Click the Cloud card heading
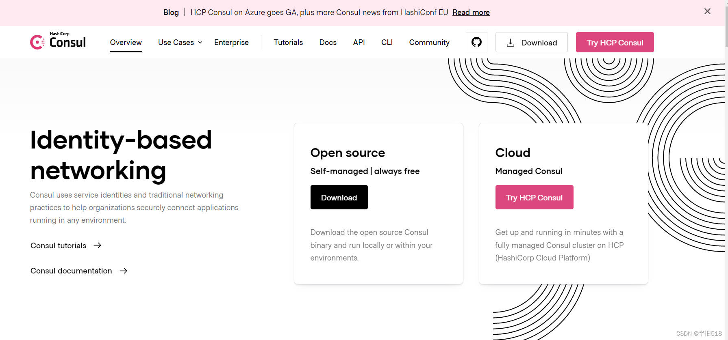 pyautogui.click(x=513, y=153)
